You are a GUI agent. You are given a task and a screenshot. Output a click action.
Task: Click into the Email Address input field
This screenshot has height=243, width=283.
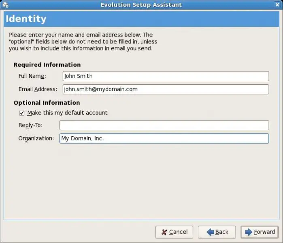pyautogui.click(x=166, y=89)
